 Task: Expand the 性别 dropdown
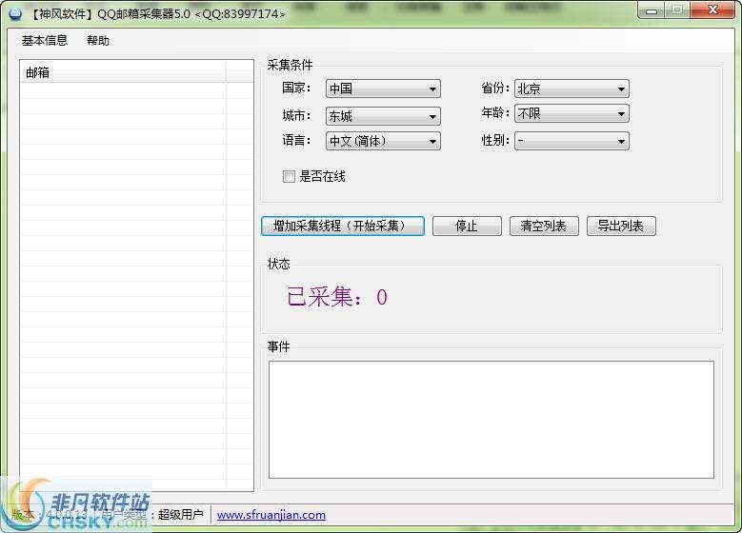click(x=572, y=141)
